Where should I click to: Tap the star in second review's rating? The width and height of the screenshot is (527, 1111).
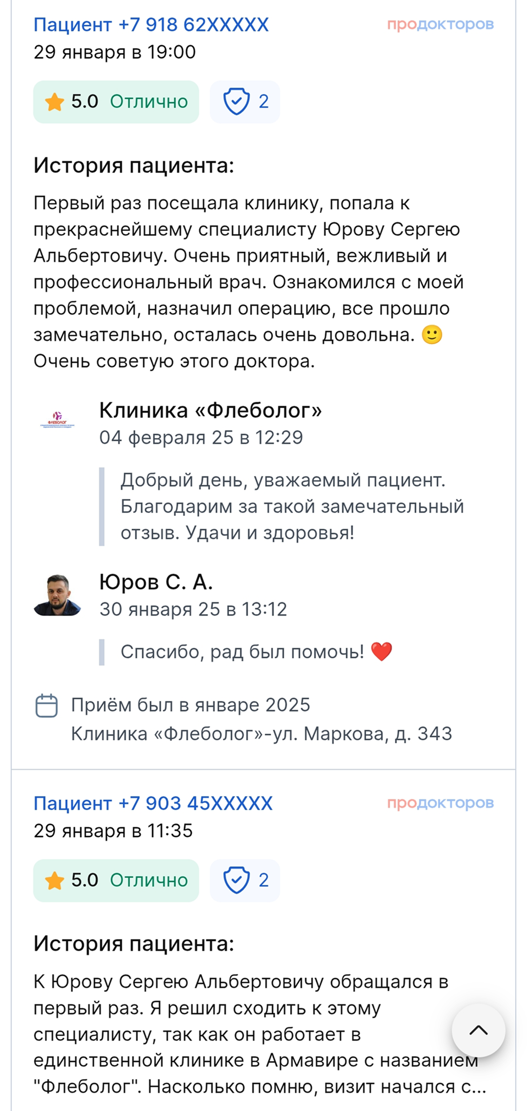coord(54,881)
